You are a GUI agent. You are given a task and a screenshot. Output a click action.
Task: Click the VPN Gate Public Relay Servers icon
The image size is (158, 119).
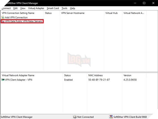coord(3,21)
